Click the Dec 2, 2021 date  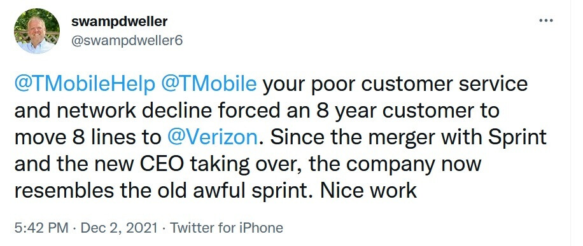[118, 228]
